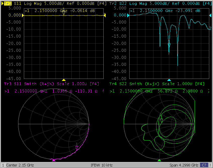Click the Span 4.2998 GHz field
Viewport: 213px width, 168px height.
[184, 165]
